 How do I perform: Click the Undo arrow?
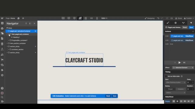click(x=158, y=18)
